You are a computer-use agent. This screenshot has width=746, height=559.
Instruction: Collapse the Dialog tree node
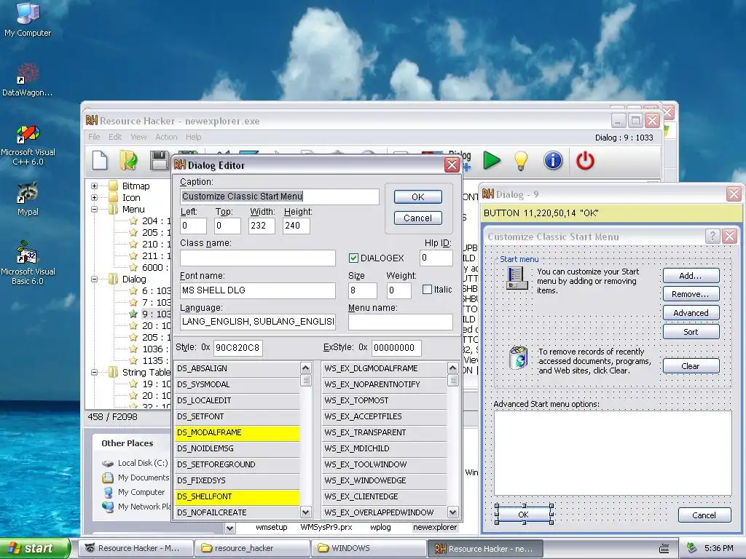coord(94,279)
